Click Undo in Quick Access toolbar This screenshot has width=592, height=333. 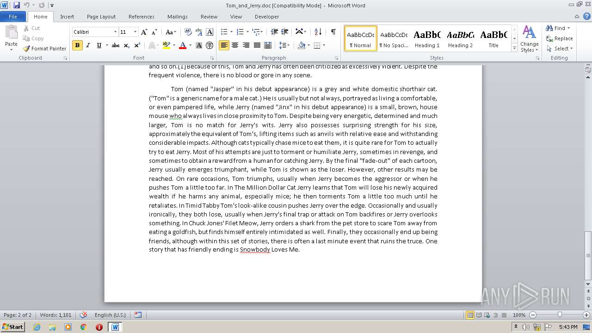(27, 5)
